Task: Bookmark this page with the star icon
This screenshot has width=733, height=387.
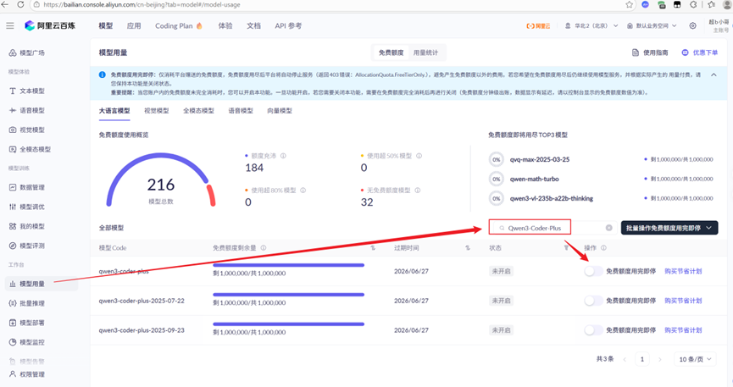Action: [x=630, y=5]
